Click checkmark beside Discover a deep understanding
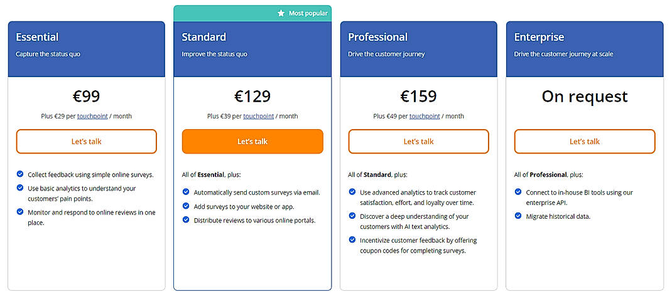 tap(352, 216)
